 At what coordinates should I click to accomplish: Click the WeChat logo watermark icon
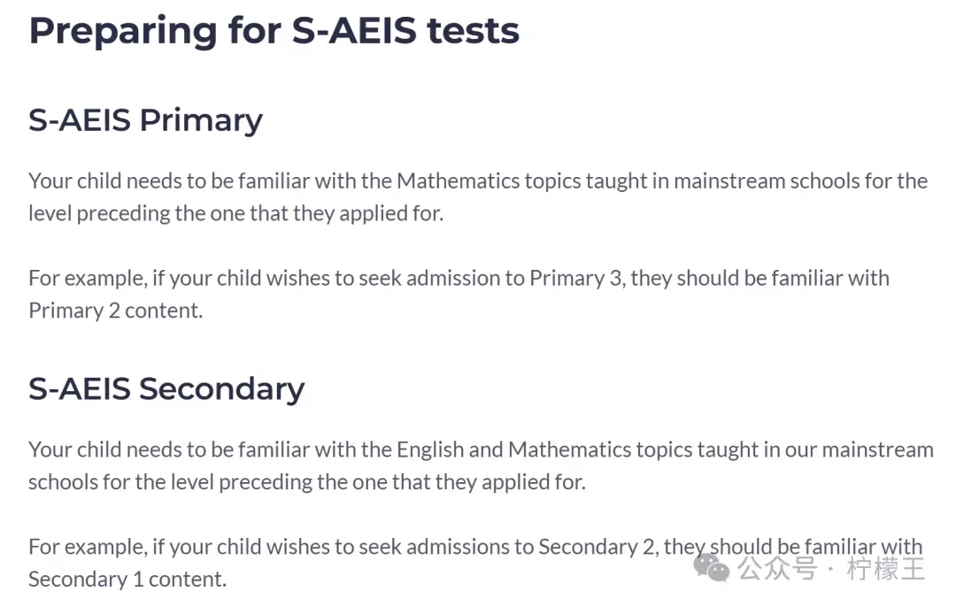tap(712, 567)
